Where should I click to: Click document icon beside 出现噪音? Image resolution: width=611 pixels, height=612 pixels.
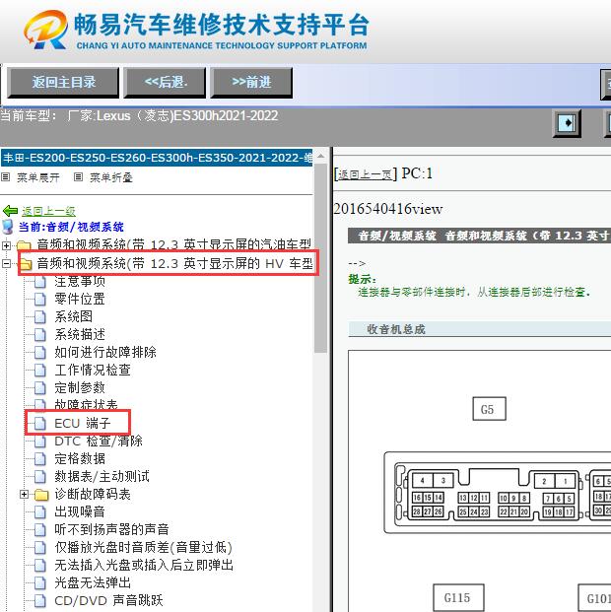click(39, 511)
